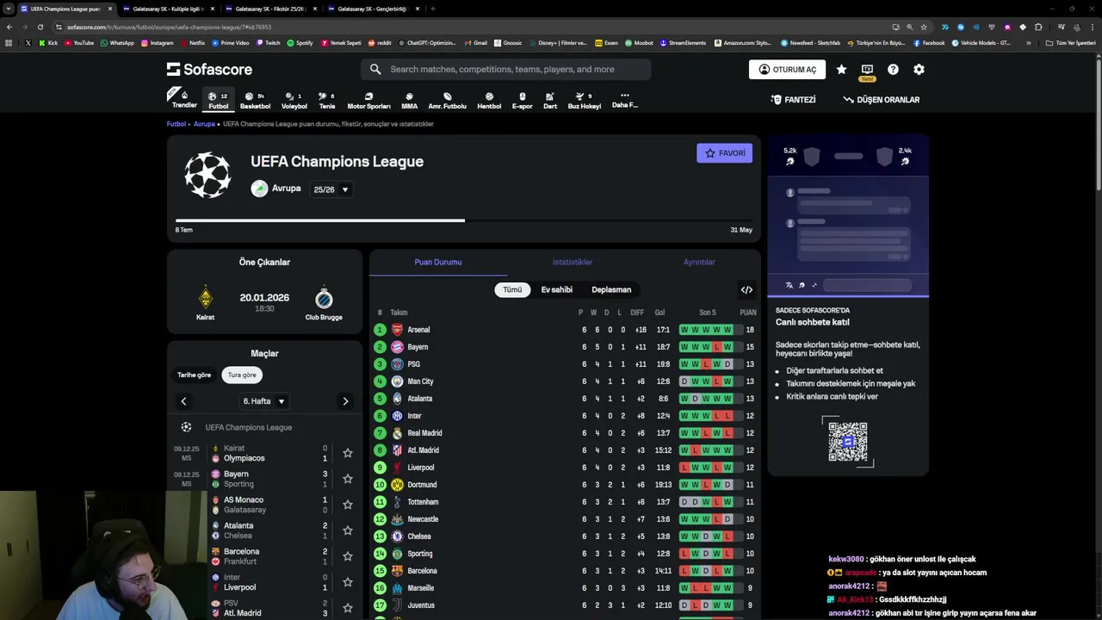Screen dimensions: 1102x620
Task: Select the Tümü standings filter
Action: (x=512, y=289)
